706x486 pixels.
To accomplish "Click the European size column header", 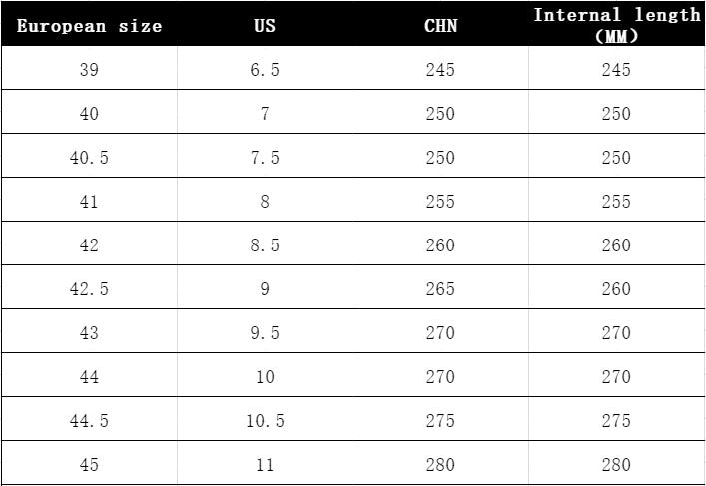I will pyautogui.click(x=89, y=26).
